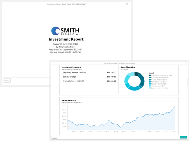Viewport: 189px width, 141px height.
Task: Click the teal Download button
Action: (x=183, y=137)
